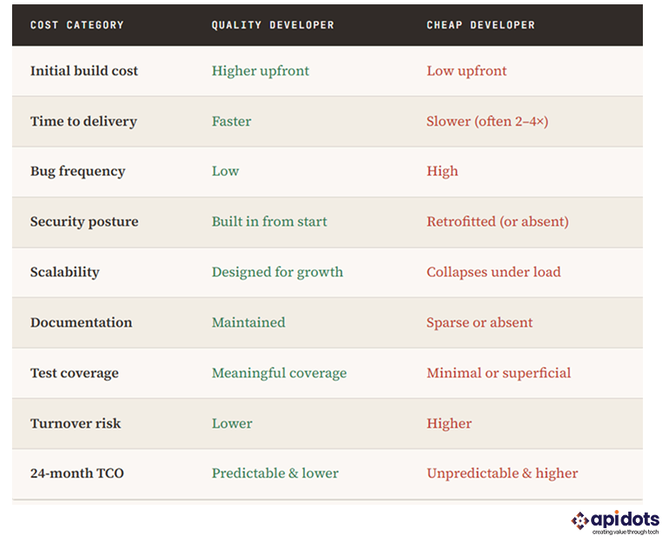This screenshot has width=668, height=542.
Task: Click the Retrofitted (or absent) cell
Action: point(497,222)
